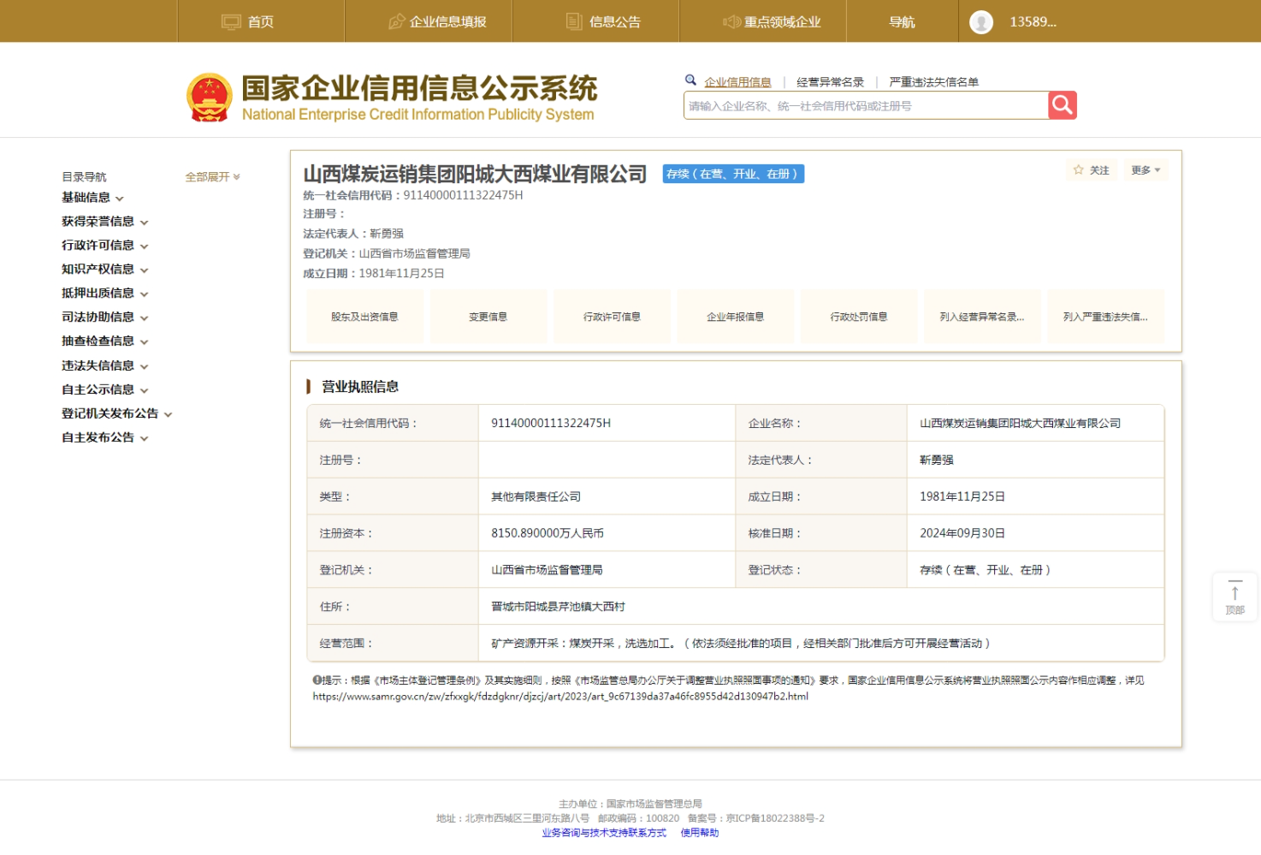1261x855 pixels.
Task: Click the national emblem logo
Action: pos(210,98)
